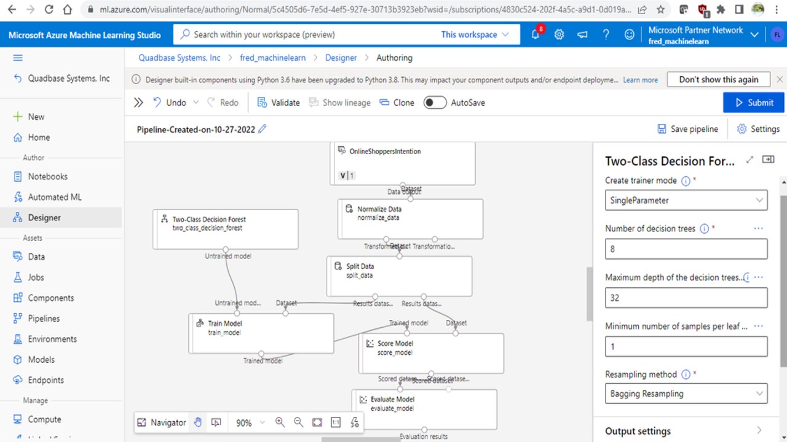Image resolution: width=787 pixels, height=442 pixels.
Task: Validate the pipeline
Action: (279, 103)
